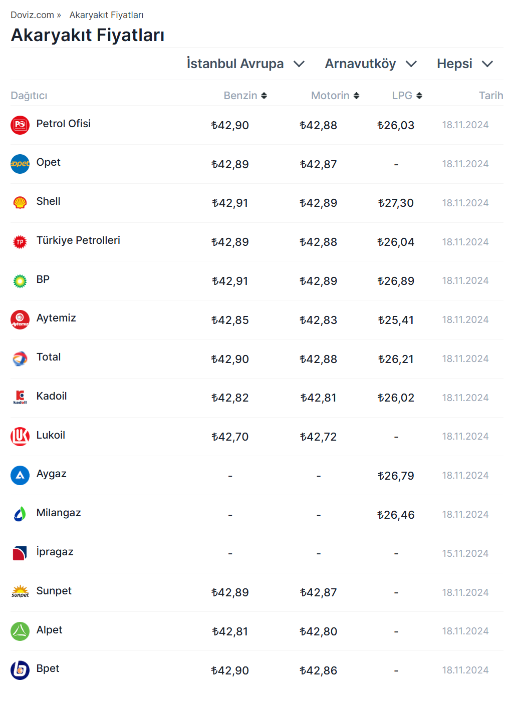This screenshot has width=509, height=703.
Task: Toggle LPG column sorting
Action: pyautogui.click(x=407, y=96)
